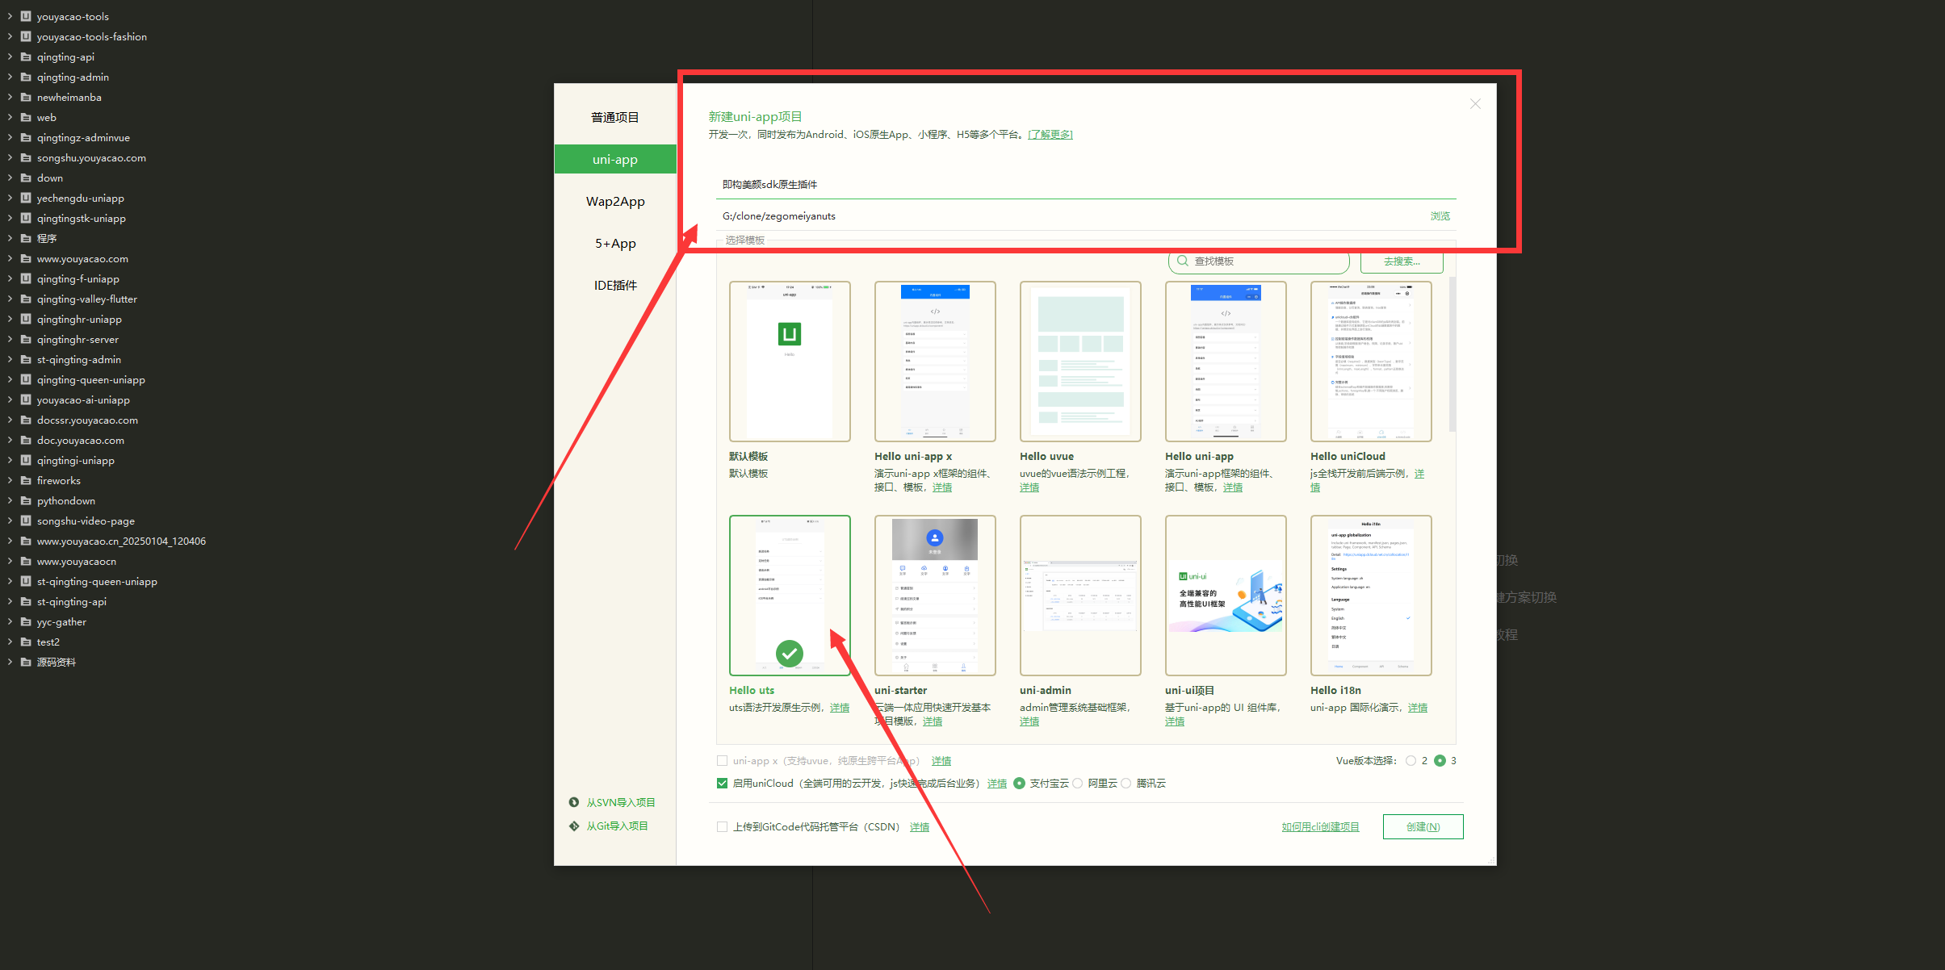Expand the qingting-admin tree node
The height and width of the screenshot is (970, 1945).
coord(10,77)
